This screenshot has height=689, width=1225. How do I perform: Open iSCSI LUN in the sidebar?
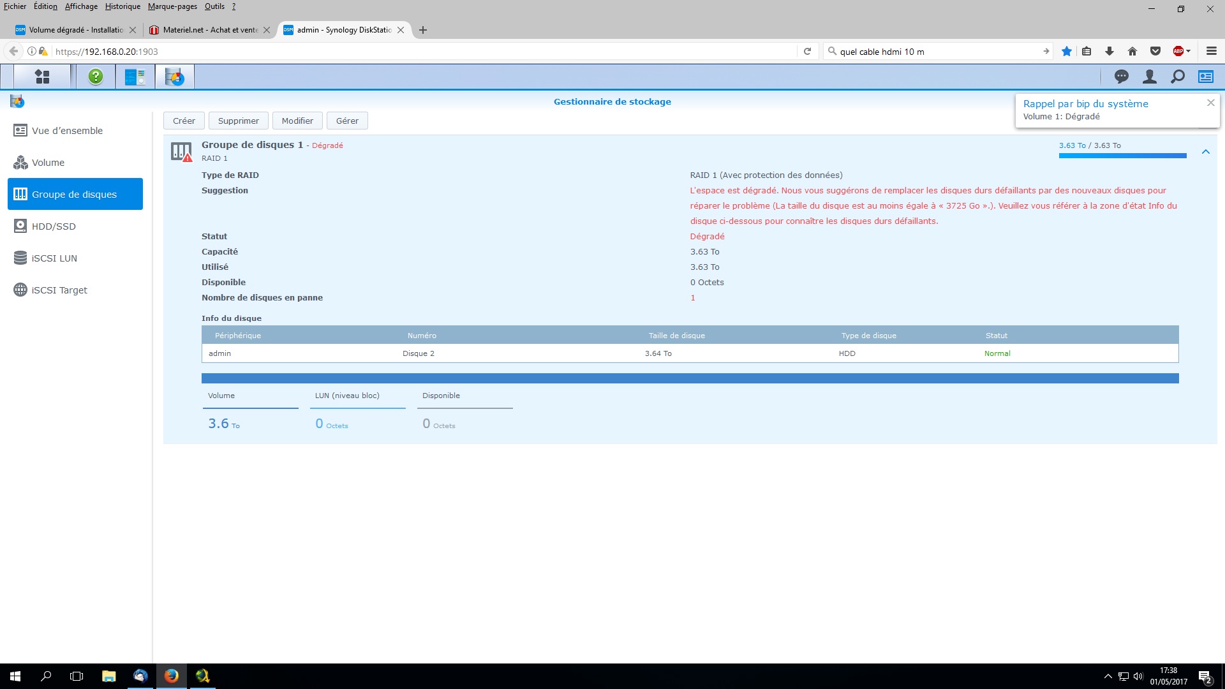pyautogui.click(x=54, y=258)
